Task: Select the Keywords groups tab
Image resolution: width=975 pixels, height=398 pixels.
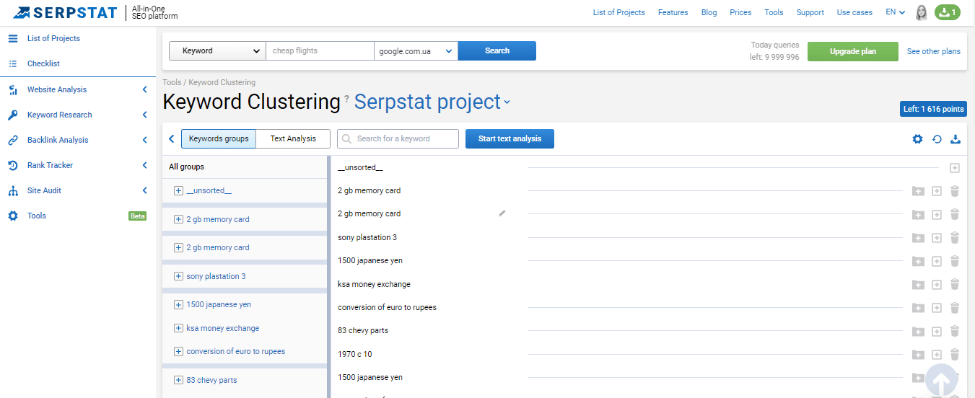Action: [x=219, y=138]
